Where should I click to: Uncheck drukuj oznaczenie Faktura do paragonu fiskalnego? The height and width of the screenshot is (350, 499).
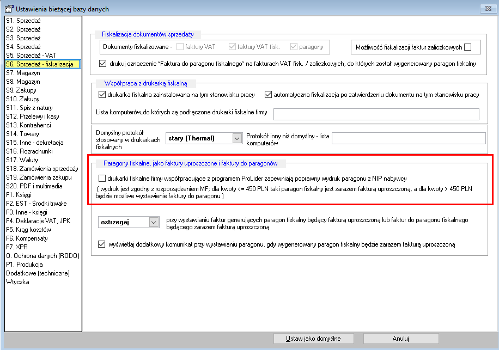click(x=102, y=63)
